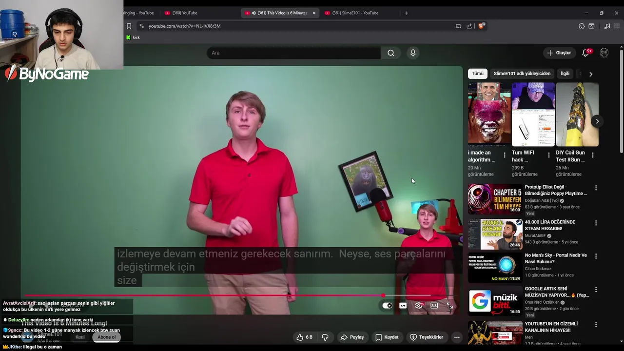This screenshot has width=624, height=351.
Task: Click the browser address bar URL
Action: 185,26
